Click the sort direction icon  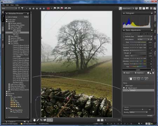click(x=19, y=8)
